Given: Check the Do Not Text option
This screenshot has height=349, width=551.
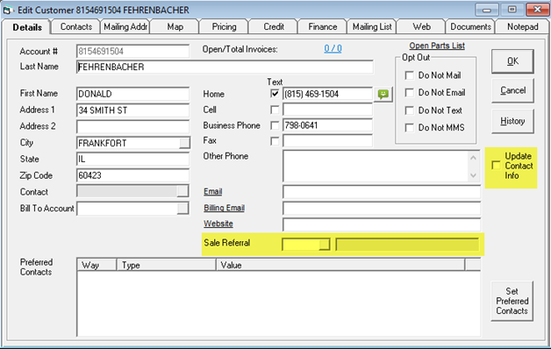Looking at the screenshot, I should pos(410,110).
